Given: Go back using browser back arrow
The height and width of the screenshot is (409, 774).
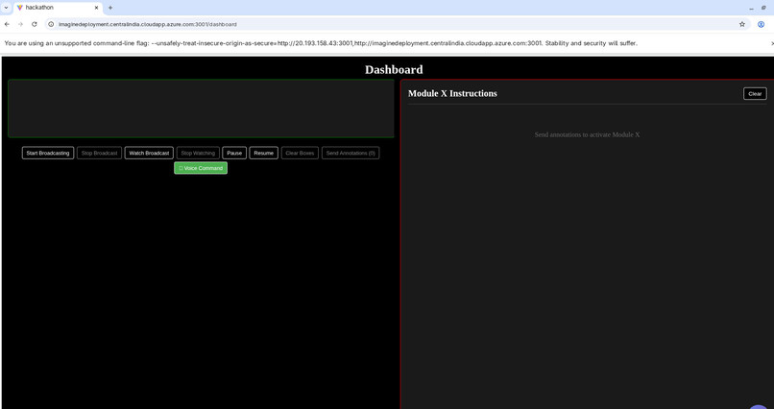Looking at the screenshot, I should [x=7, y=24].
